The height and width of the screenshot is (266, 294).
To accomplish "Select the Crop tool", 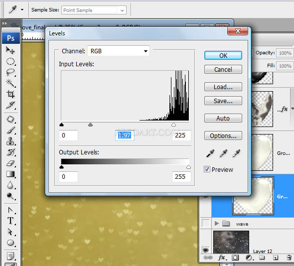I will tap(10, 94).
